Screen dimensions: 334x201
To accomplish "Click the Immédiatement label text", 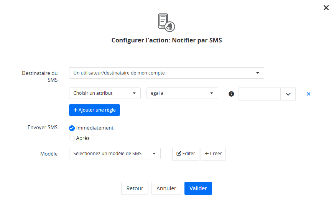I will pos(95,128).
